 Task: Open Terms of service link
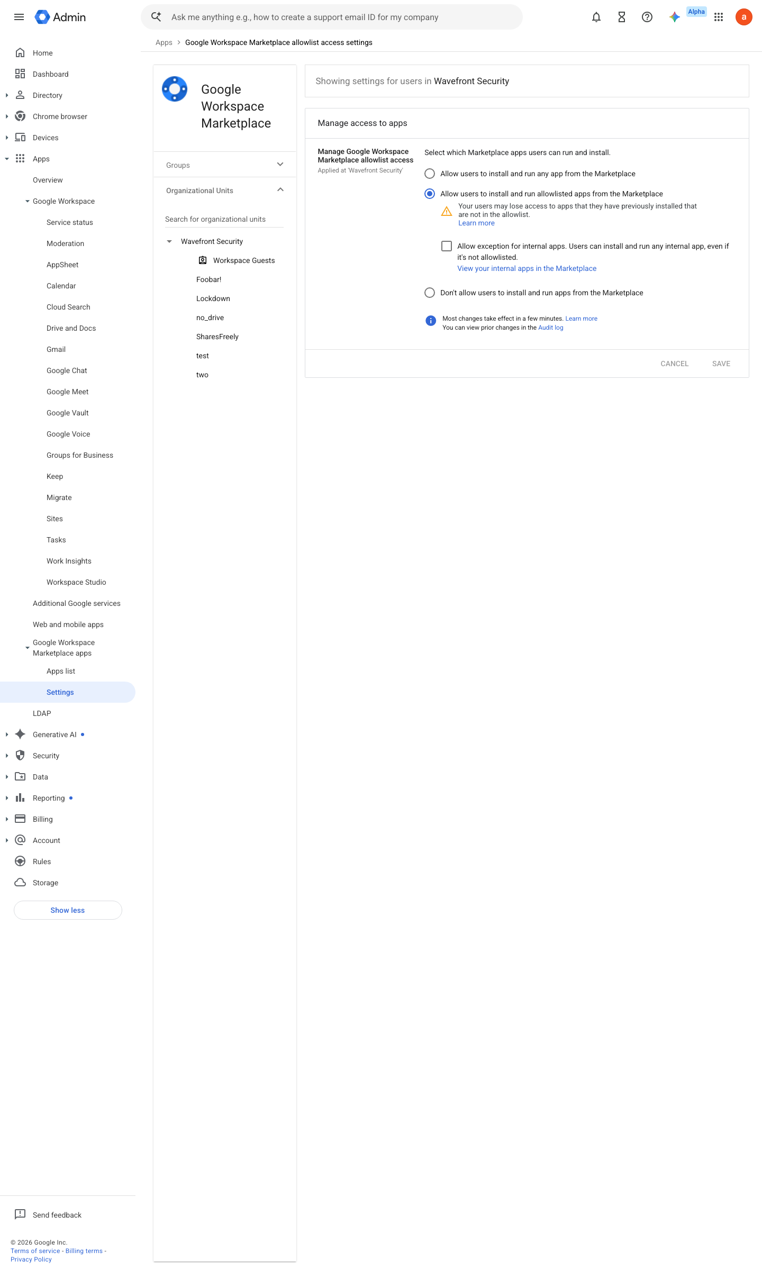35,1251
